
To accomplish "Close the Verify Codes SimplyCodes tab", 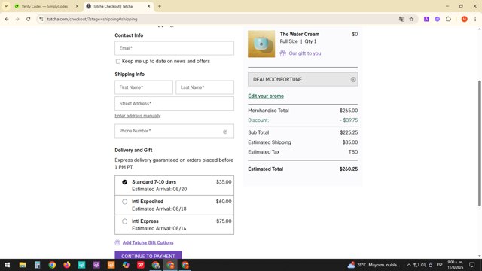I will [x=77, y=6].
